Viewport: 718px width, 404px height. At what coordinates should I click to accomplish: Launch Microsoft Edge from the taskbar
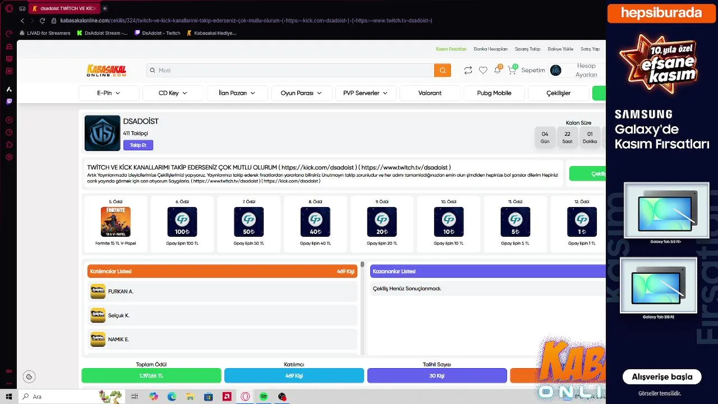coord(172,397)
